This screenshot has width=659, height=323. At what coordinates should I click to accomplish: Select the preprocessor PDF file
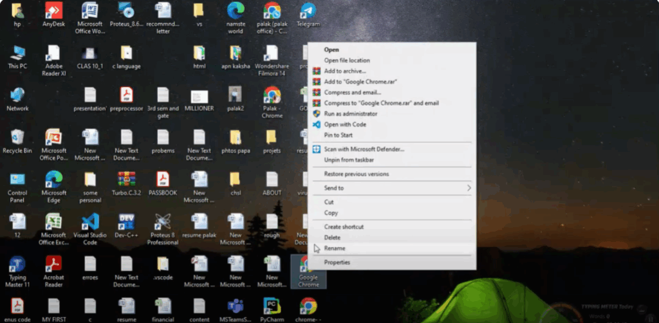[127, 100]
